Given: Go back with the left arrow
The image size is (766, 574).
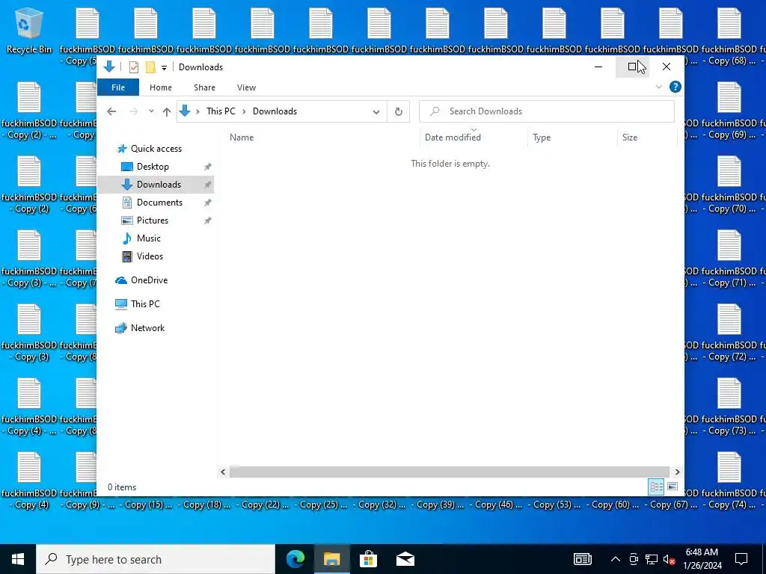Looking at the screenshot, I should point(111,111).
